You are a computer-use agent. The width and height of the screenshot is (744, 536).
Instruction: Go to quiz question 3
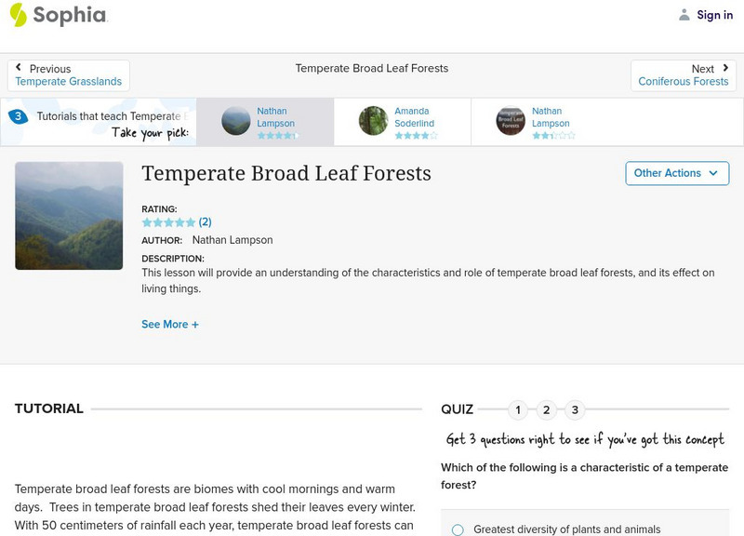click(576, 409)
